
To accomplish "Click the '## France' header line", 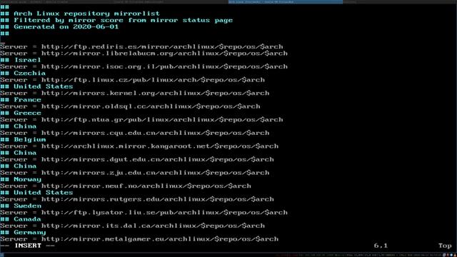I will click(x=21, y=100).
